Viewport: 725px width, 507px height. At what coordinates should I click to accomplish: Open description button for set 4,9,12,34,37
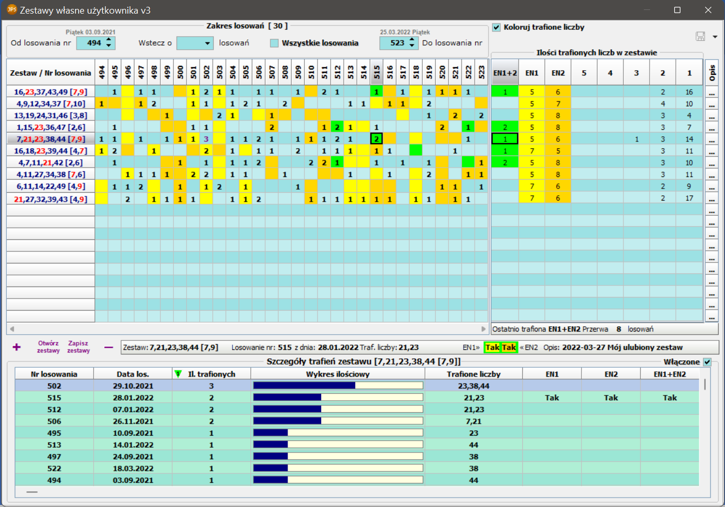pos(711,104)
